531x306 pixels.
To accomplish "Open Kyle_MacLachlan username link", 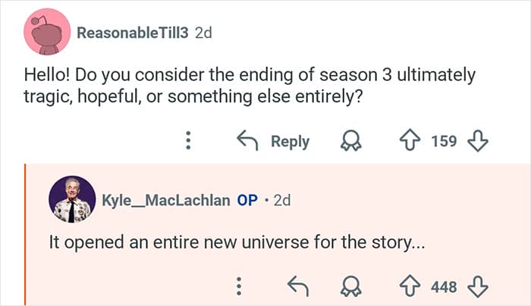I will click(165, 200).
